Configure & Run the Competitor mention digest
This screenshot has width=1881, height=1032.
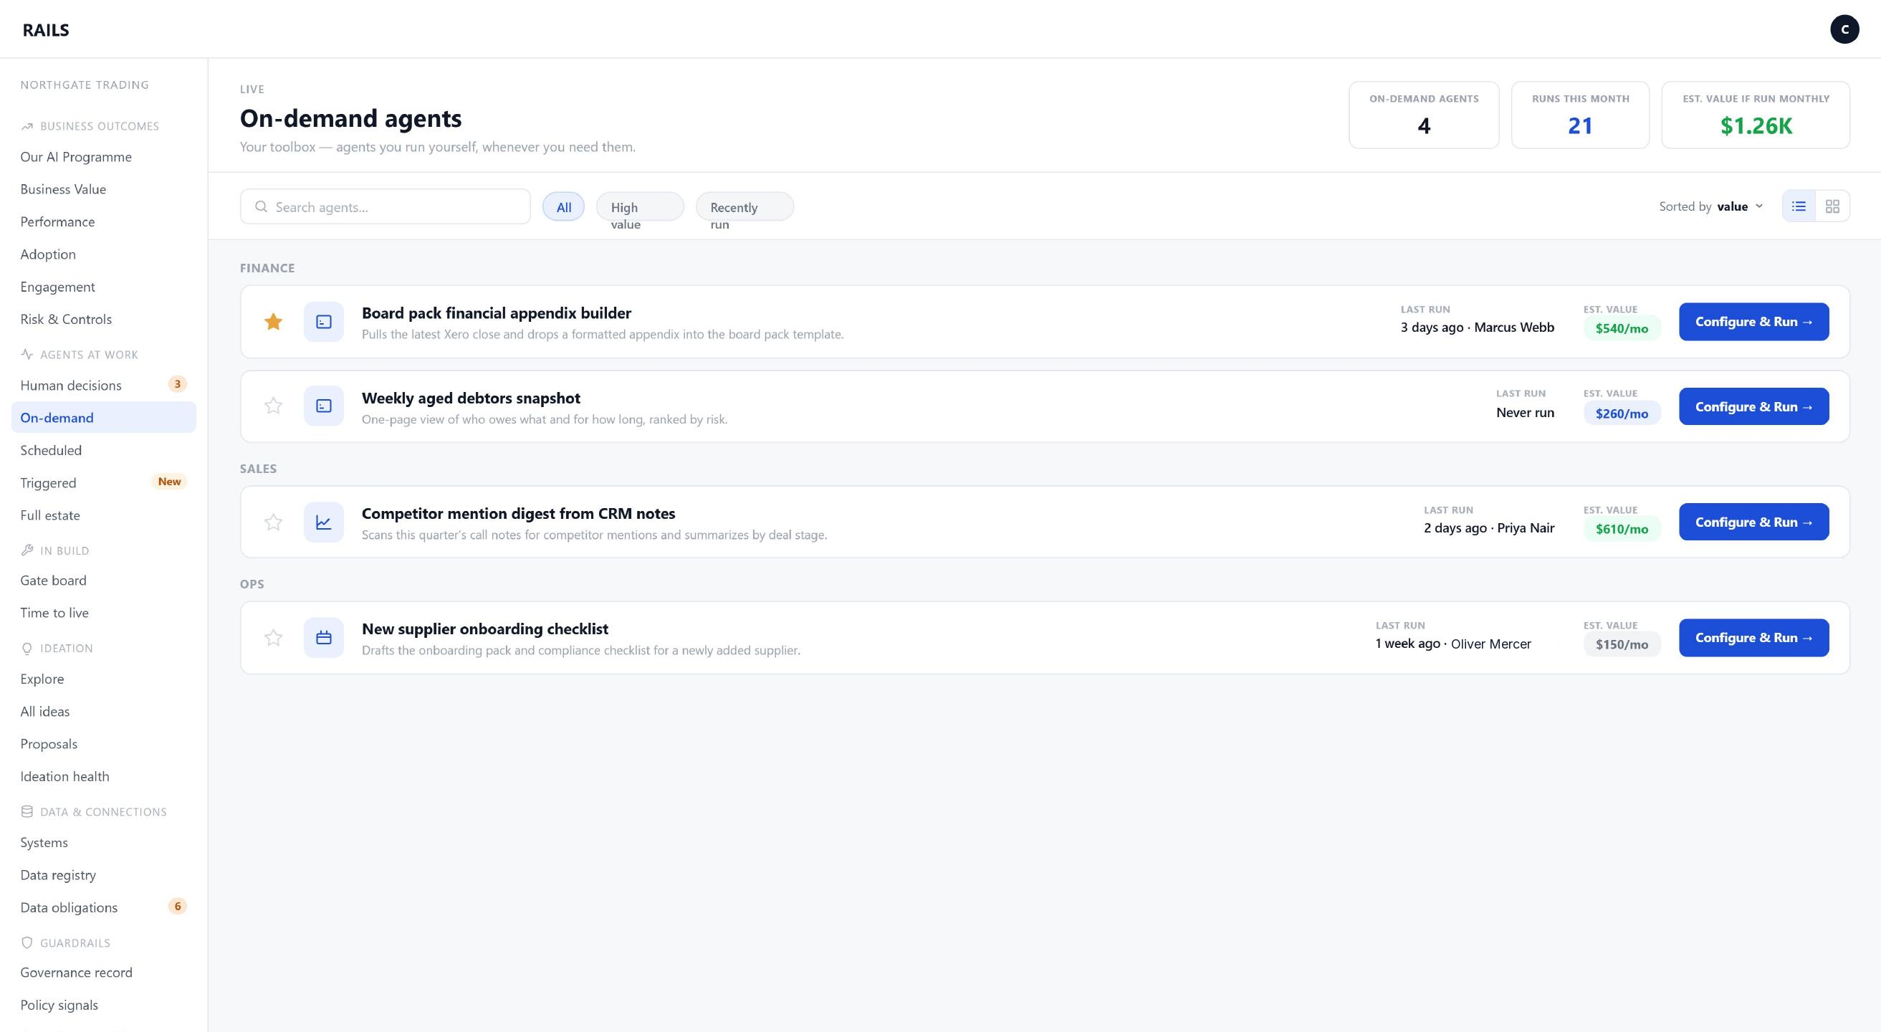point(1754,522)
